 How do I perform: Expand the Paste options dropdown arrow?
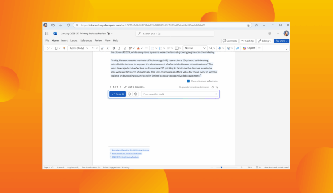click(x=60, y=48)
